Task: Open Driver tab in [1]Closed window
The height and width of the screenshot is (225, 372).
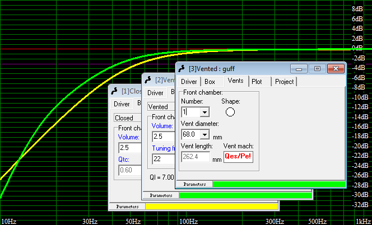Action: pyautogui.click(x=122, y=104)
